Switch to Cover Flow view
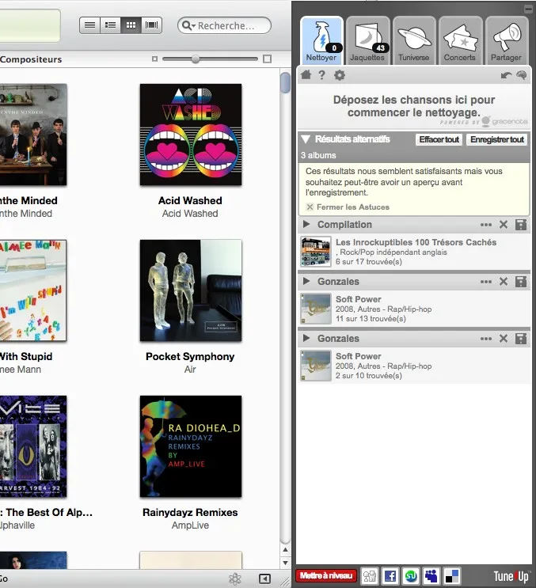The height and width of the screenshot is (588, 536). coord(151,25)
